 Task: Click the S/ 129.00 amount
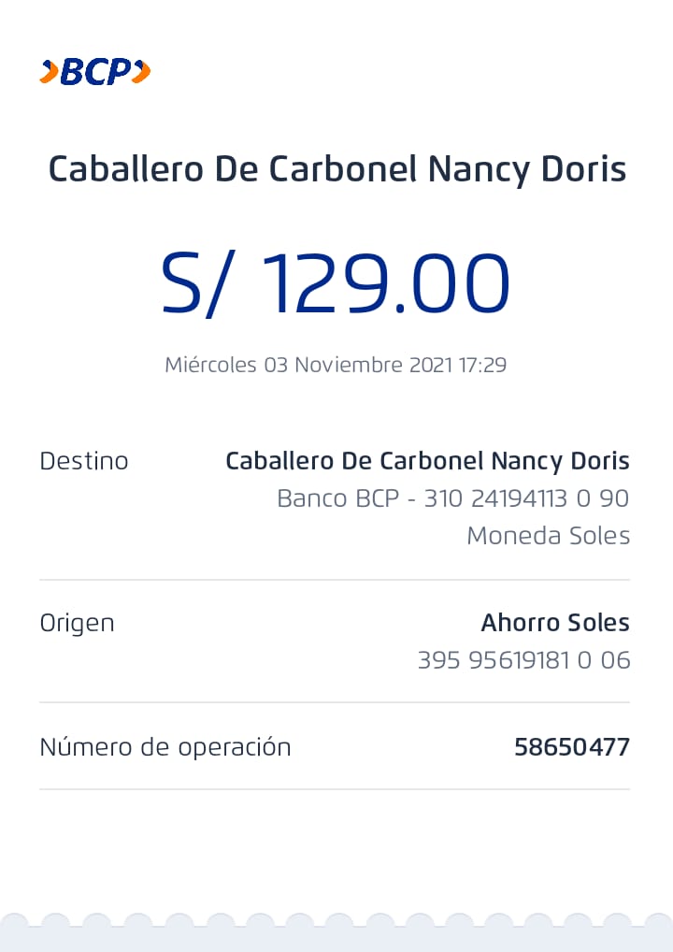point(336,284)
